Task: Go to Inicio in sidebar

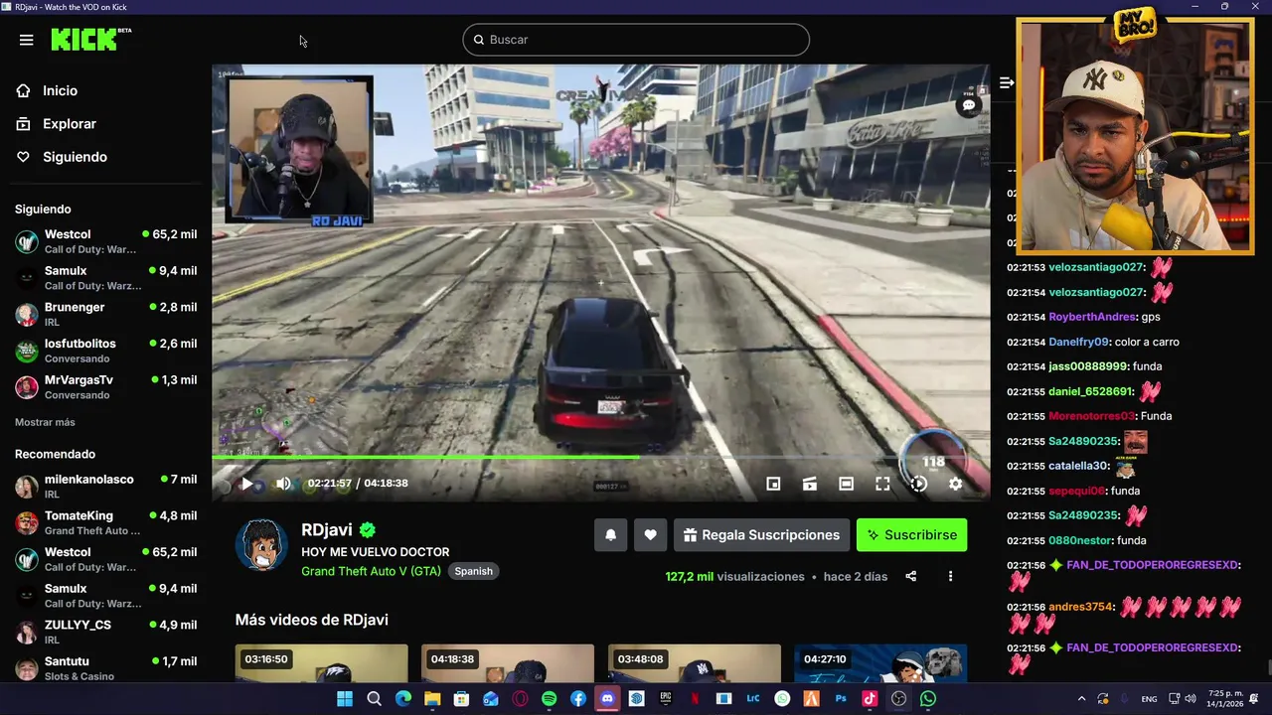Action: [60, 90]
